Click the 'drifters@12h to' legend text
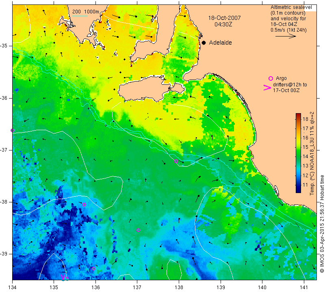The height and width of the screenshot is (292, 325). coord(290,85)
